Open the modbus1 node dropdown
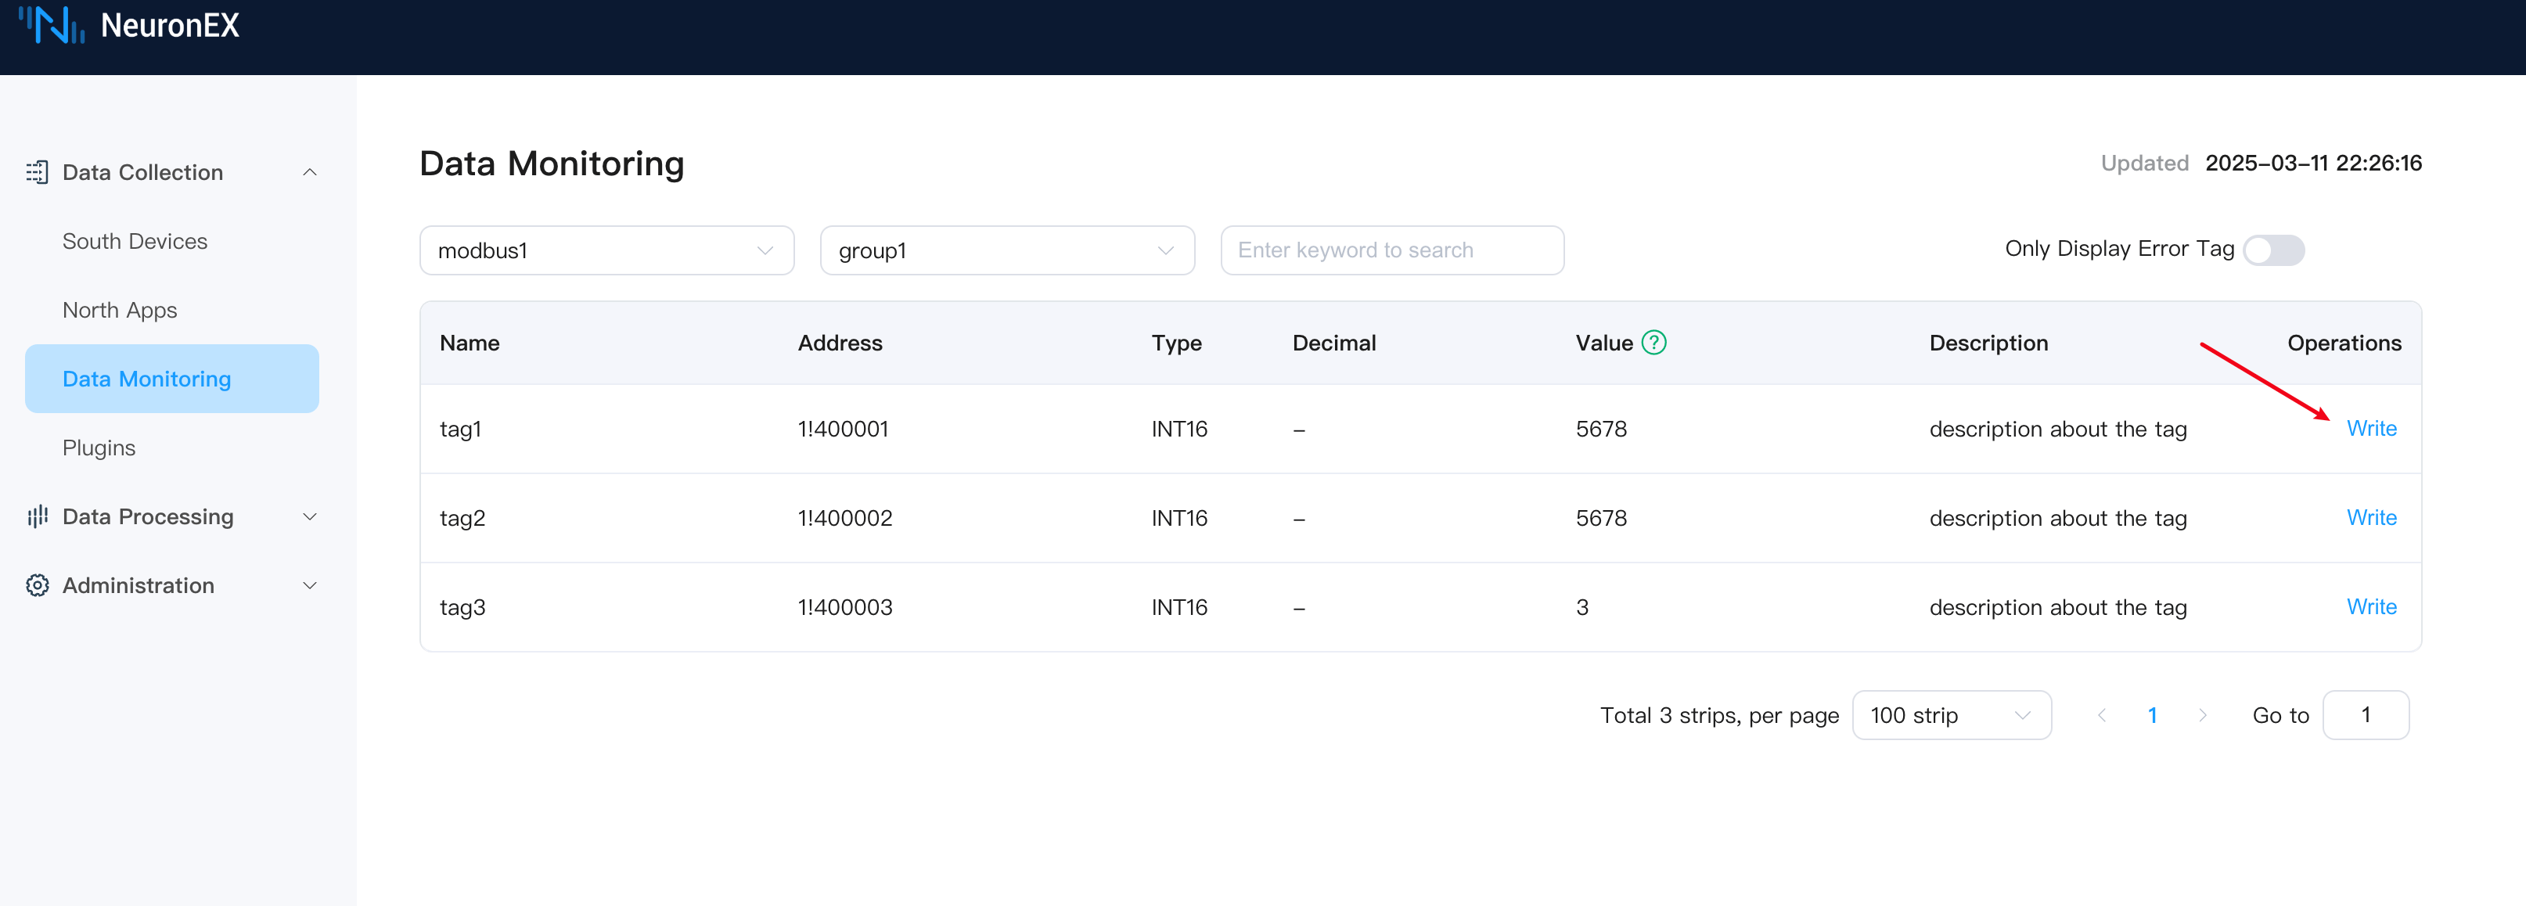Screen dimensions: 2526x906 [606, 251]
